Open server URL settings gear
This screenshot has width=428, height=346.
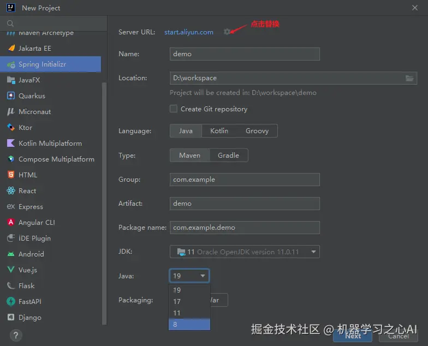click(227, 32)
